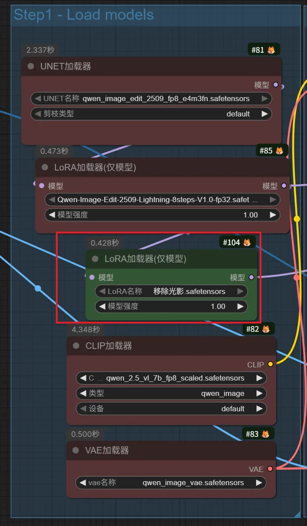
Task: Click the 2.337秒 execution time label
Action: click(40, 51)
